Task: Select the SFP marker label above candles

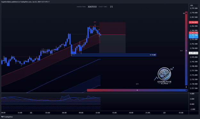Action: 95,22
